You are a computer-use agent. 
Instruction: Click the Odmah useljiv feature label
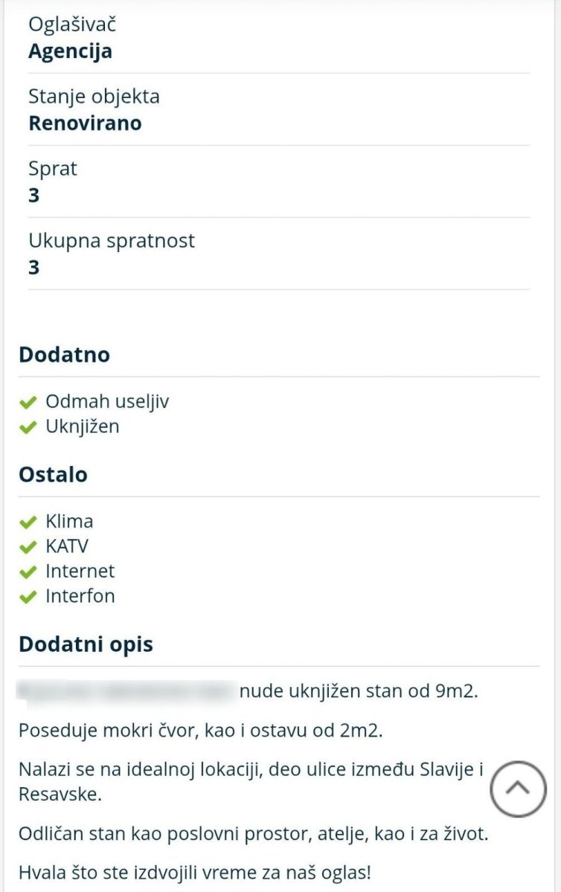[x=107, y=401]
